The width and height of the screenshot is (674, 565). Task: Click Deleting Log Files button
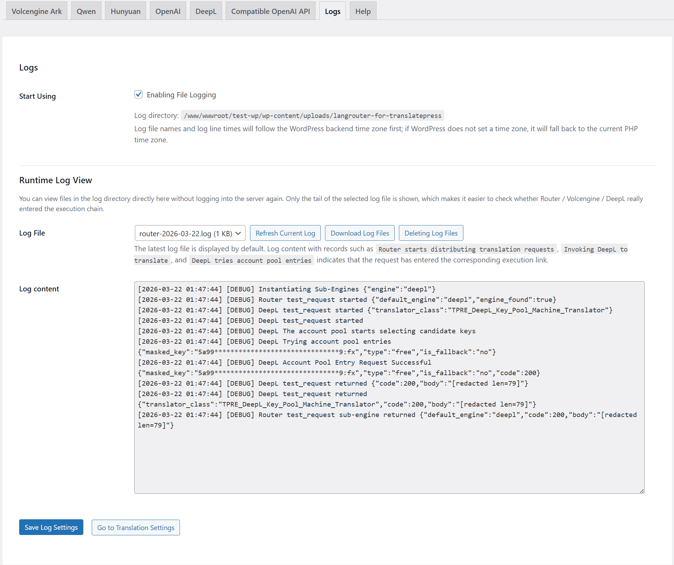click(x=431, y=233)
